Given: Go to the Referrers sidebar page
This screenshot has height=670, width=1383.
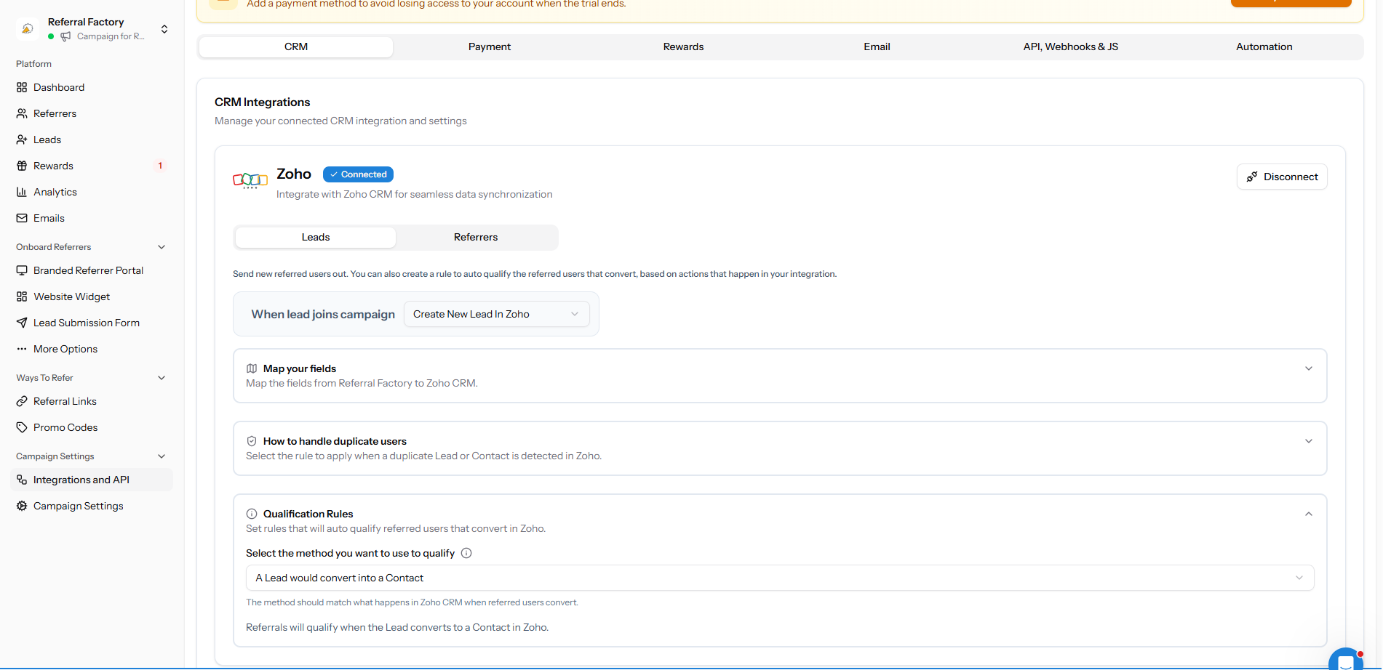Looking at the screenshot, I should pos(92,113).
